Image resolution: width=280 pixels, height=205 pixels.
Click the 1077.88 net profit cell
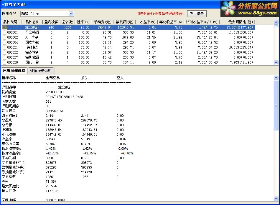pos(127,37)
